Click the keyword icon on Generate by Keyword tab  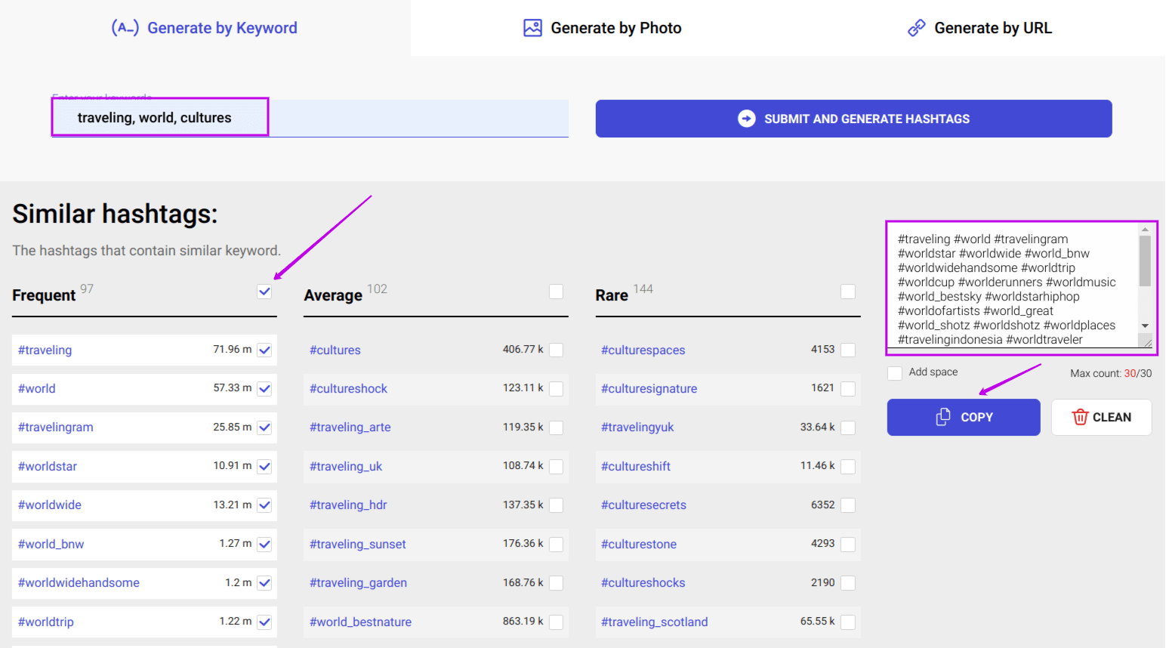coord(125,27)
